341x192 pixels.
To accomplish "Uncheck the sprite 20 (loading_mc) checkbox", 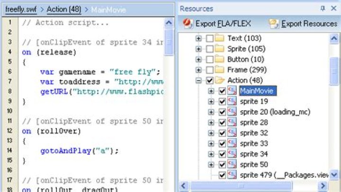I will click(x=222, y=112).
